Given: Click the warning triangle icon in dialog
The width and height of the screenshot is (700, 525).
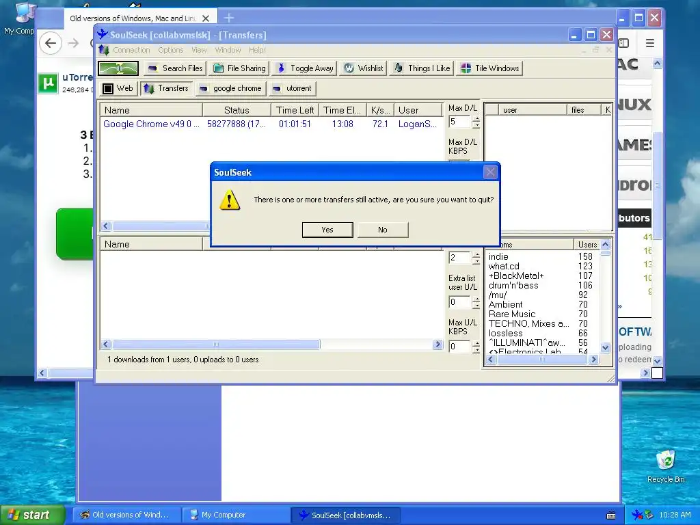Looking at the screenshot, I should (230, 200).
